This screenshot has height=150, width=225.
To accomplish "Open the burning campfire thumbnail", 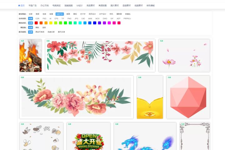I will (31, 55).
